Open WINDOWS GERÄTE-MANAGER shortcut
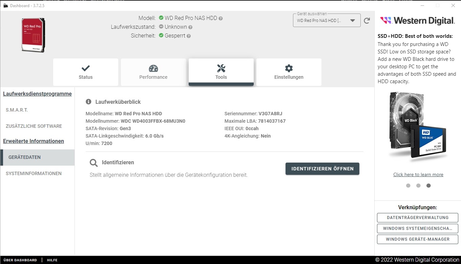Screen dimensions: 461x264 click(x=418, y=239)
